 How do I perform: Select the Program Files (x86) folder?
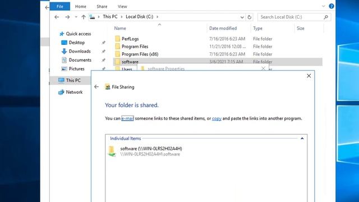click(x=140, y=54)
